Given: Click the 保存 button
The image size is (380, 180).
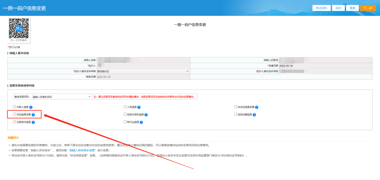Looking at the screenshot, I should [x=338, y=8].
